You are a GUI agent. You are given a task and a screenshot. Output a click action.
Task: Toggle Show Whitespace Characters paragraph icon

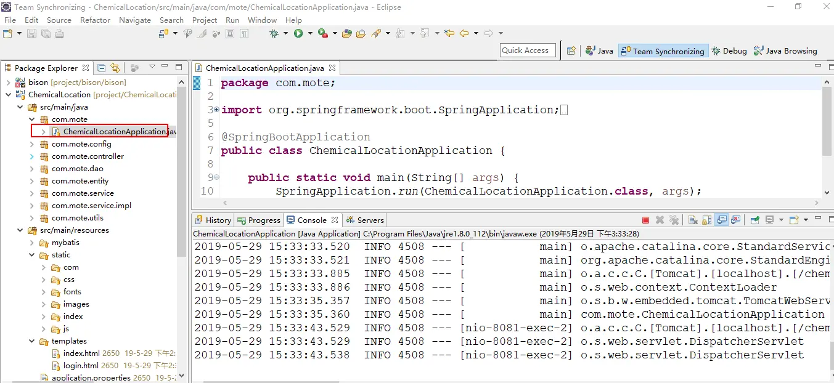tap(245, 33)
